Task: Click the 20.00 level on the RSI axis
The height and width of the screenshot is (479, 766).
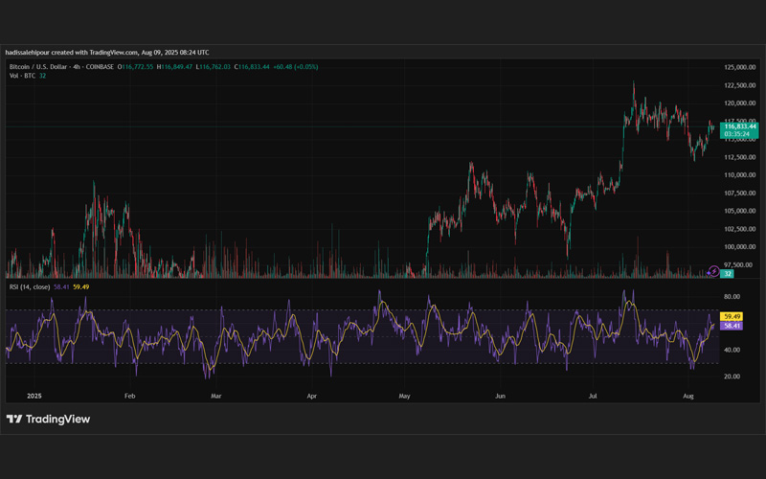Action: tap(732, 376)
